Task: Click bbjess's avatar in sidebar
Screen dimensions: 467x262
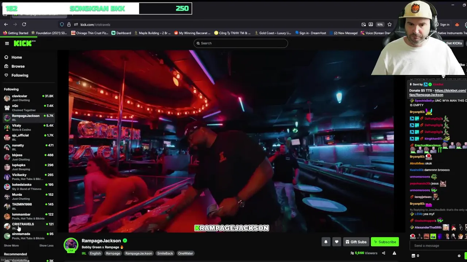Action: coord(7,157)
